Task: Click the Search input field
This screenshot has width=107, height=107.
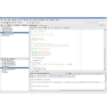Action: [97, 22]
